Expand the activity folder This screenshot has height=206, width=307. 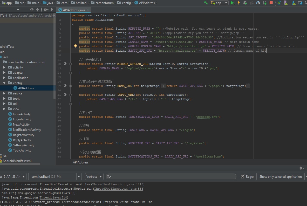coord(4,67)
